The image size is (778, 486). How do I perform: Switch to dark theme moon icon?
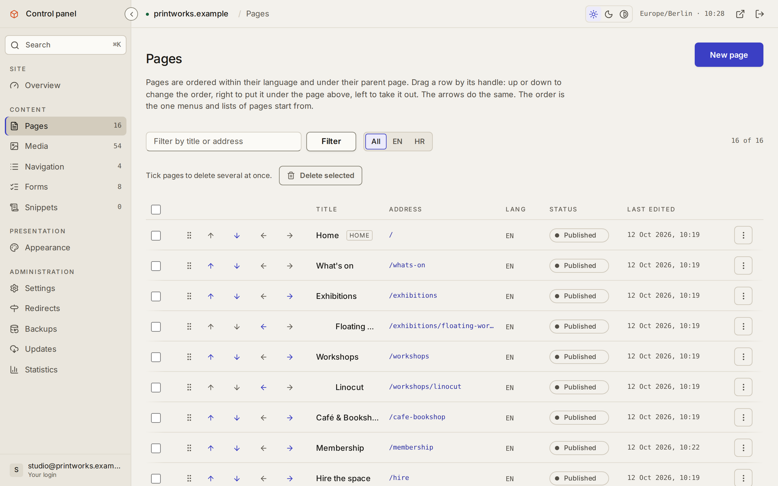(x=608, y=14)
